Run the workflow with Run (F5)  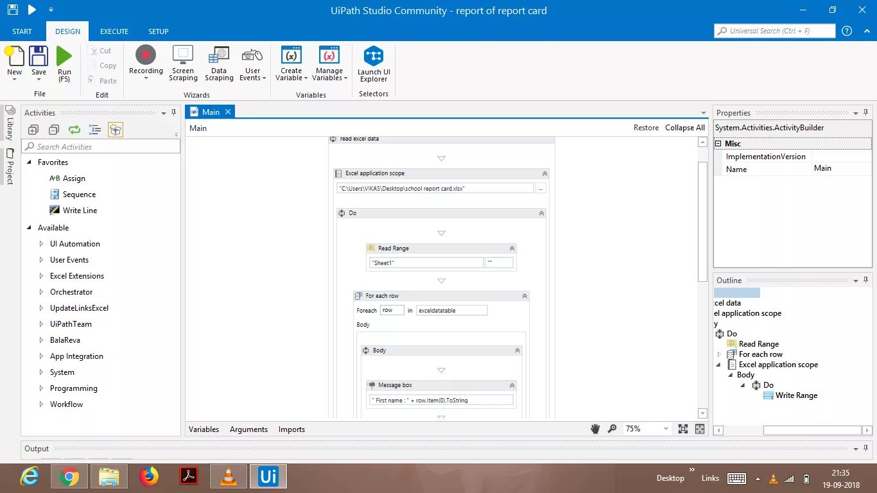point(64,64)
